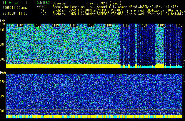Click the 1104 time marker

click(x=73, y=25)
